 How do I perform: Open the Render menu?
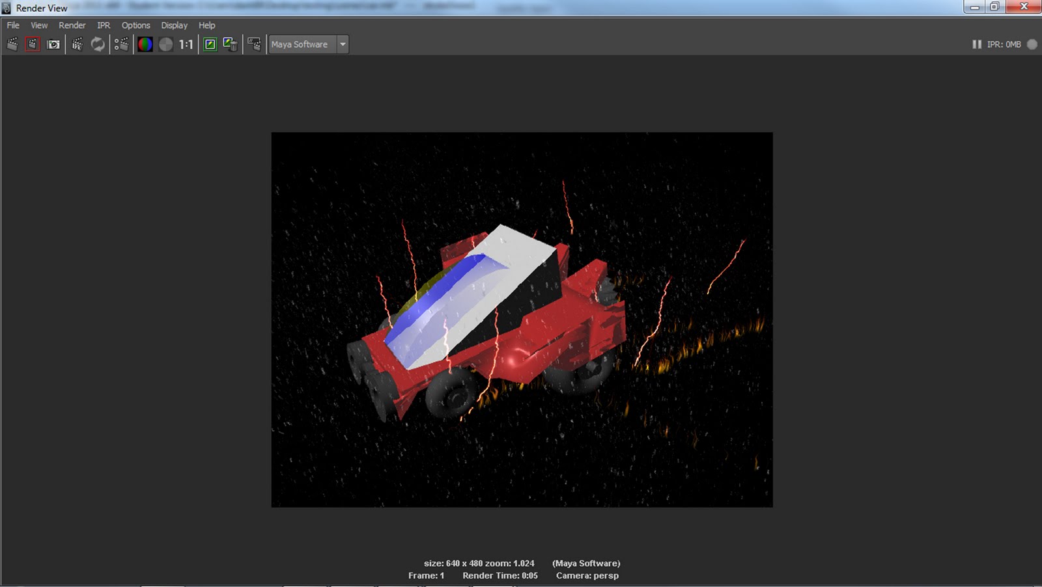(x=72, y=25)
